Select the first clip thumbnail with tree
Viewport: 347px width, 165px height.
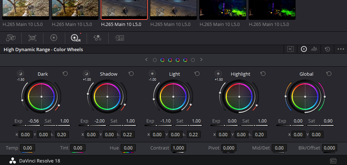[26, 10]
